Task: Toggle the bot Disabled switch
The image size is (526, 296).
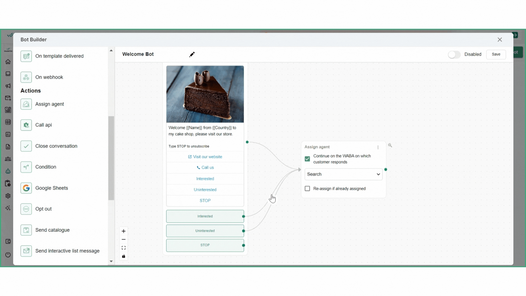Action: click(x=454, y=55)
